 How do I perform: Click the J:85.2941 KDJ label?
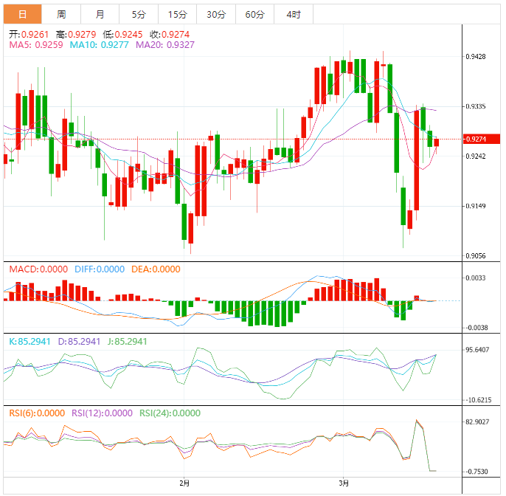pyautogui.click(x=127, y=342)
